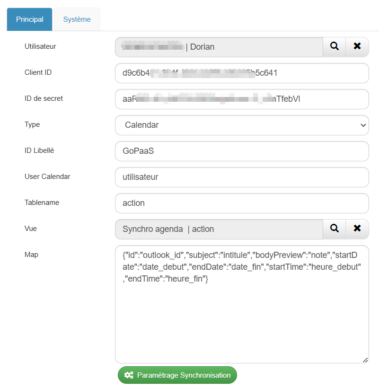The height and width of the screenshot is (389, 379).
Task: Click the gears icon on Paramétrage button
Action: [x=129, y=375]
